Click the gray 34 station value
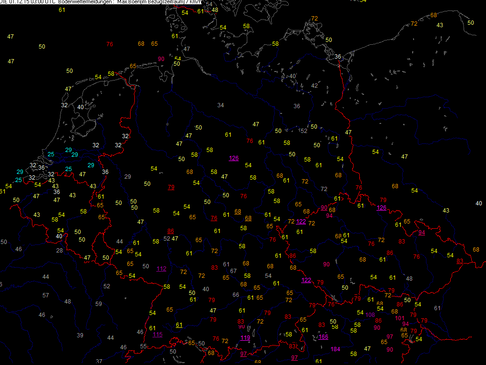The width and height of the screenshot is (486, 365). (220, 105)
